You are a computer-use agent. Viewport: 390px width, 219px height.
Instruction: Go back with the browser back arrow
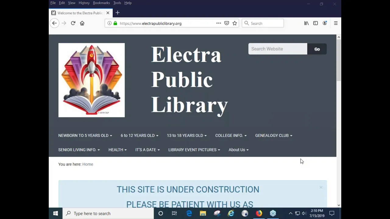pyautogui.click(x=54, y=23)
